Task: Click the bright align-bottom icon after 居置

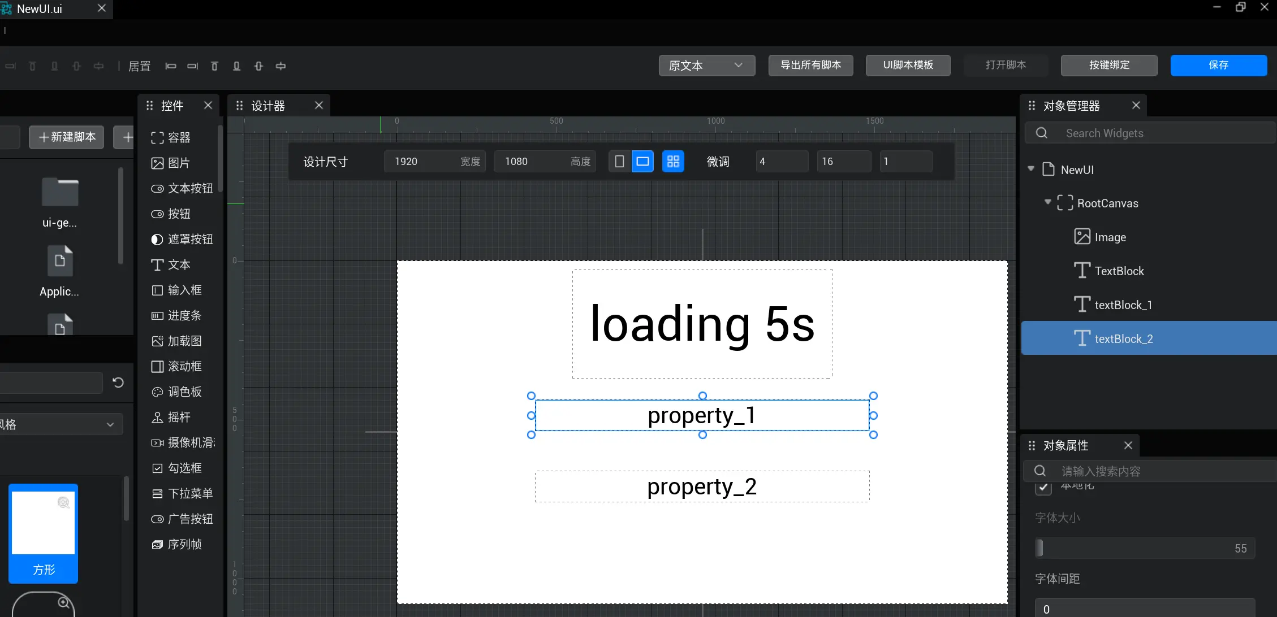Action: [x=236, y=66]
